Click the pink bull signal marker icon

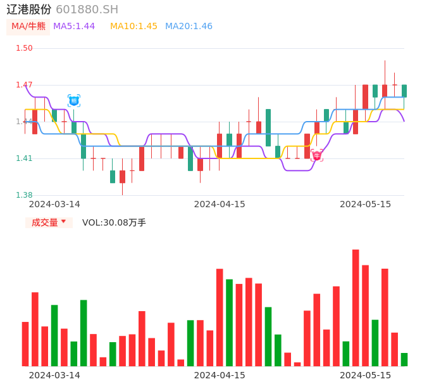317,155
